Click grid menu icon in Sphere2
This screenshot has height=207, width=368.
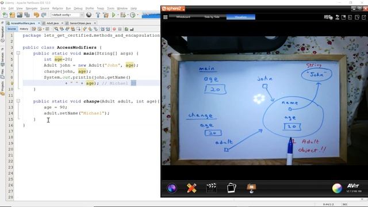point(166,17)
